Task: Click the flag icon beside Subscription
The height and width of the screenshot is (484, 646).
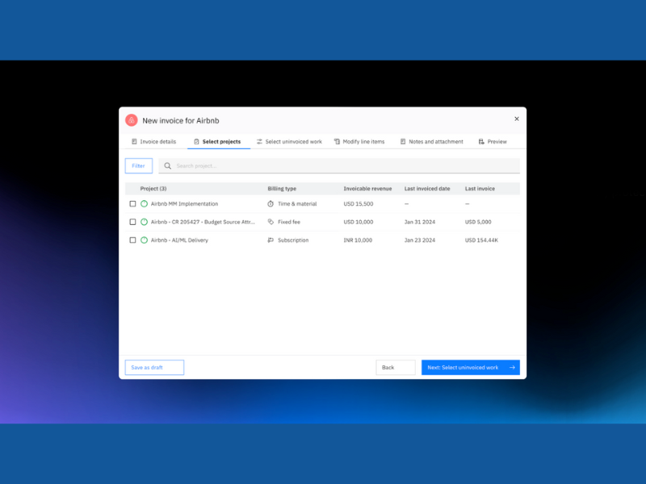Action: click(x=271, y=240)
